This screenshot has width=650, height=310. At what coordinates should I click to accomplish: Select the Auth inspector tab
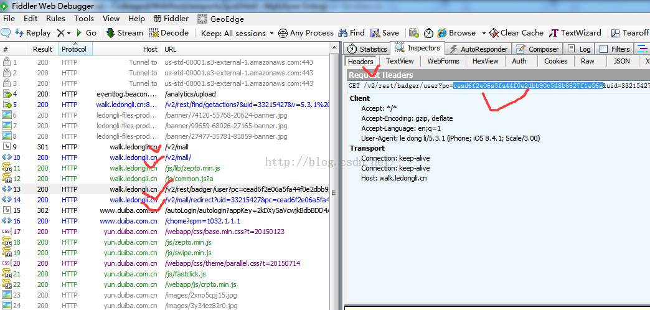pos(519,61)
